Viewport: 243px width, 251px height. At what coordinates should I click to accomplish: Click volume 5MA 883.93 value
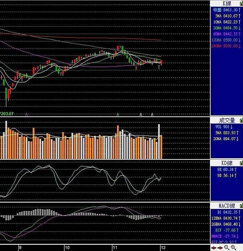click(x=227, y=133)
